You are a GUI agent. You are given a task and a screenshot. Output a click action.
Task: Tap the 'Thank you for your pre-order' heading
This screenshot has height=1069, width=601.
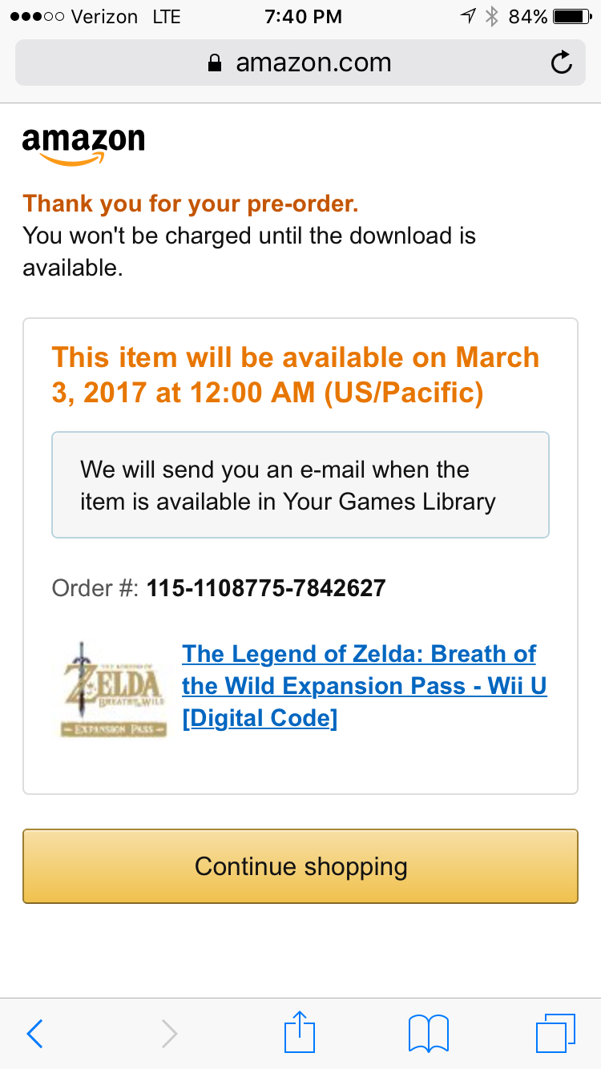point(190,204)
